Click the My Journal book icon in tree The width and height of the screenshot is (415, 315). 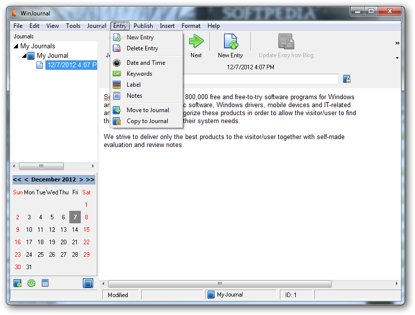[x=31, y=56]
